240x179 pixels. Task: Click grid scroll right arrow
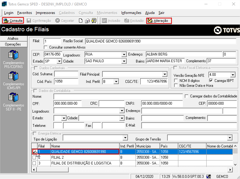[230, 170]
